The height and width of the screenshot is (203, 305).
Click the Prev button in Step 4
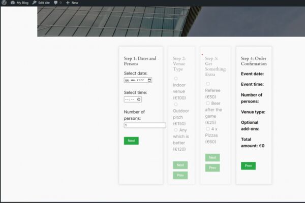[x=249, y=166]
